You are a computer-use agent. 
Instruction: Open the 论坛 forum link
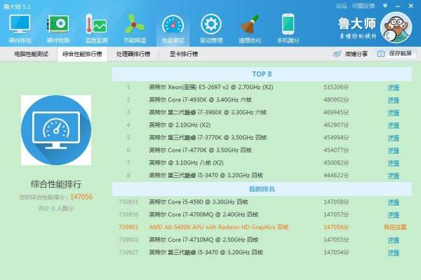click(341, 6)
